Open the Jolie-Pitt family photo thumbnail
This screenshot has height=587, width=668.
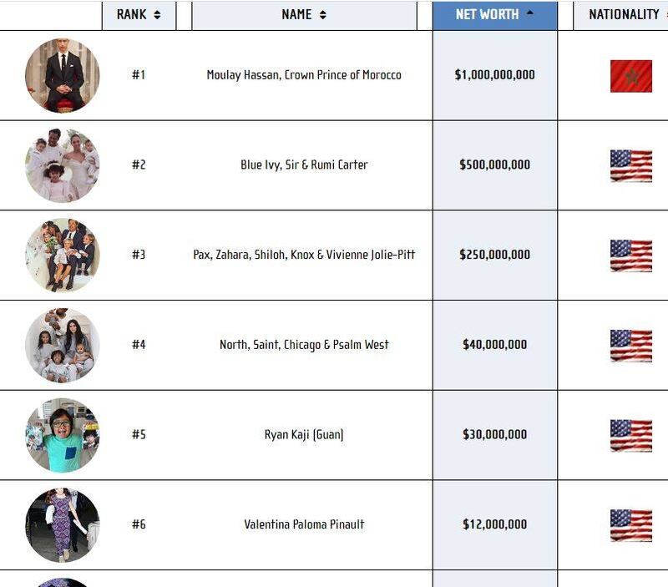coord(63,256)
